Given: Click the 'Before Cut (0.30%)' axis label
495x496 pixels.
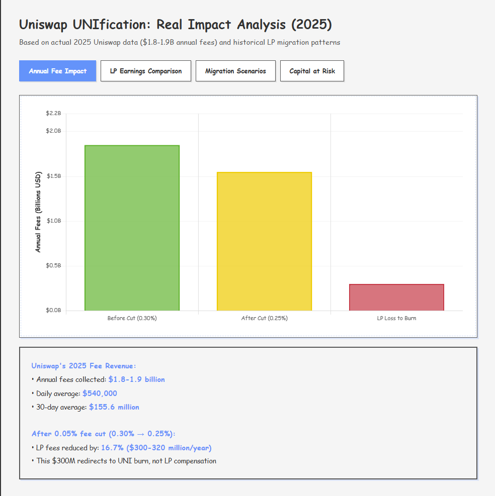Looking at the screenshot, I should 132,318.
